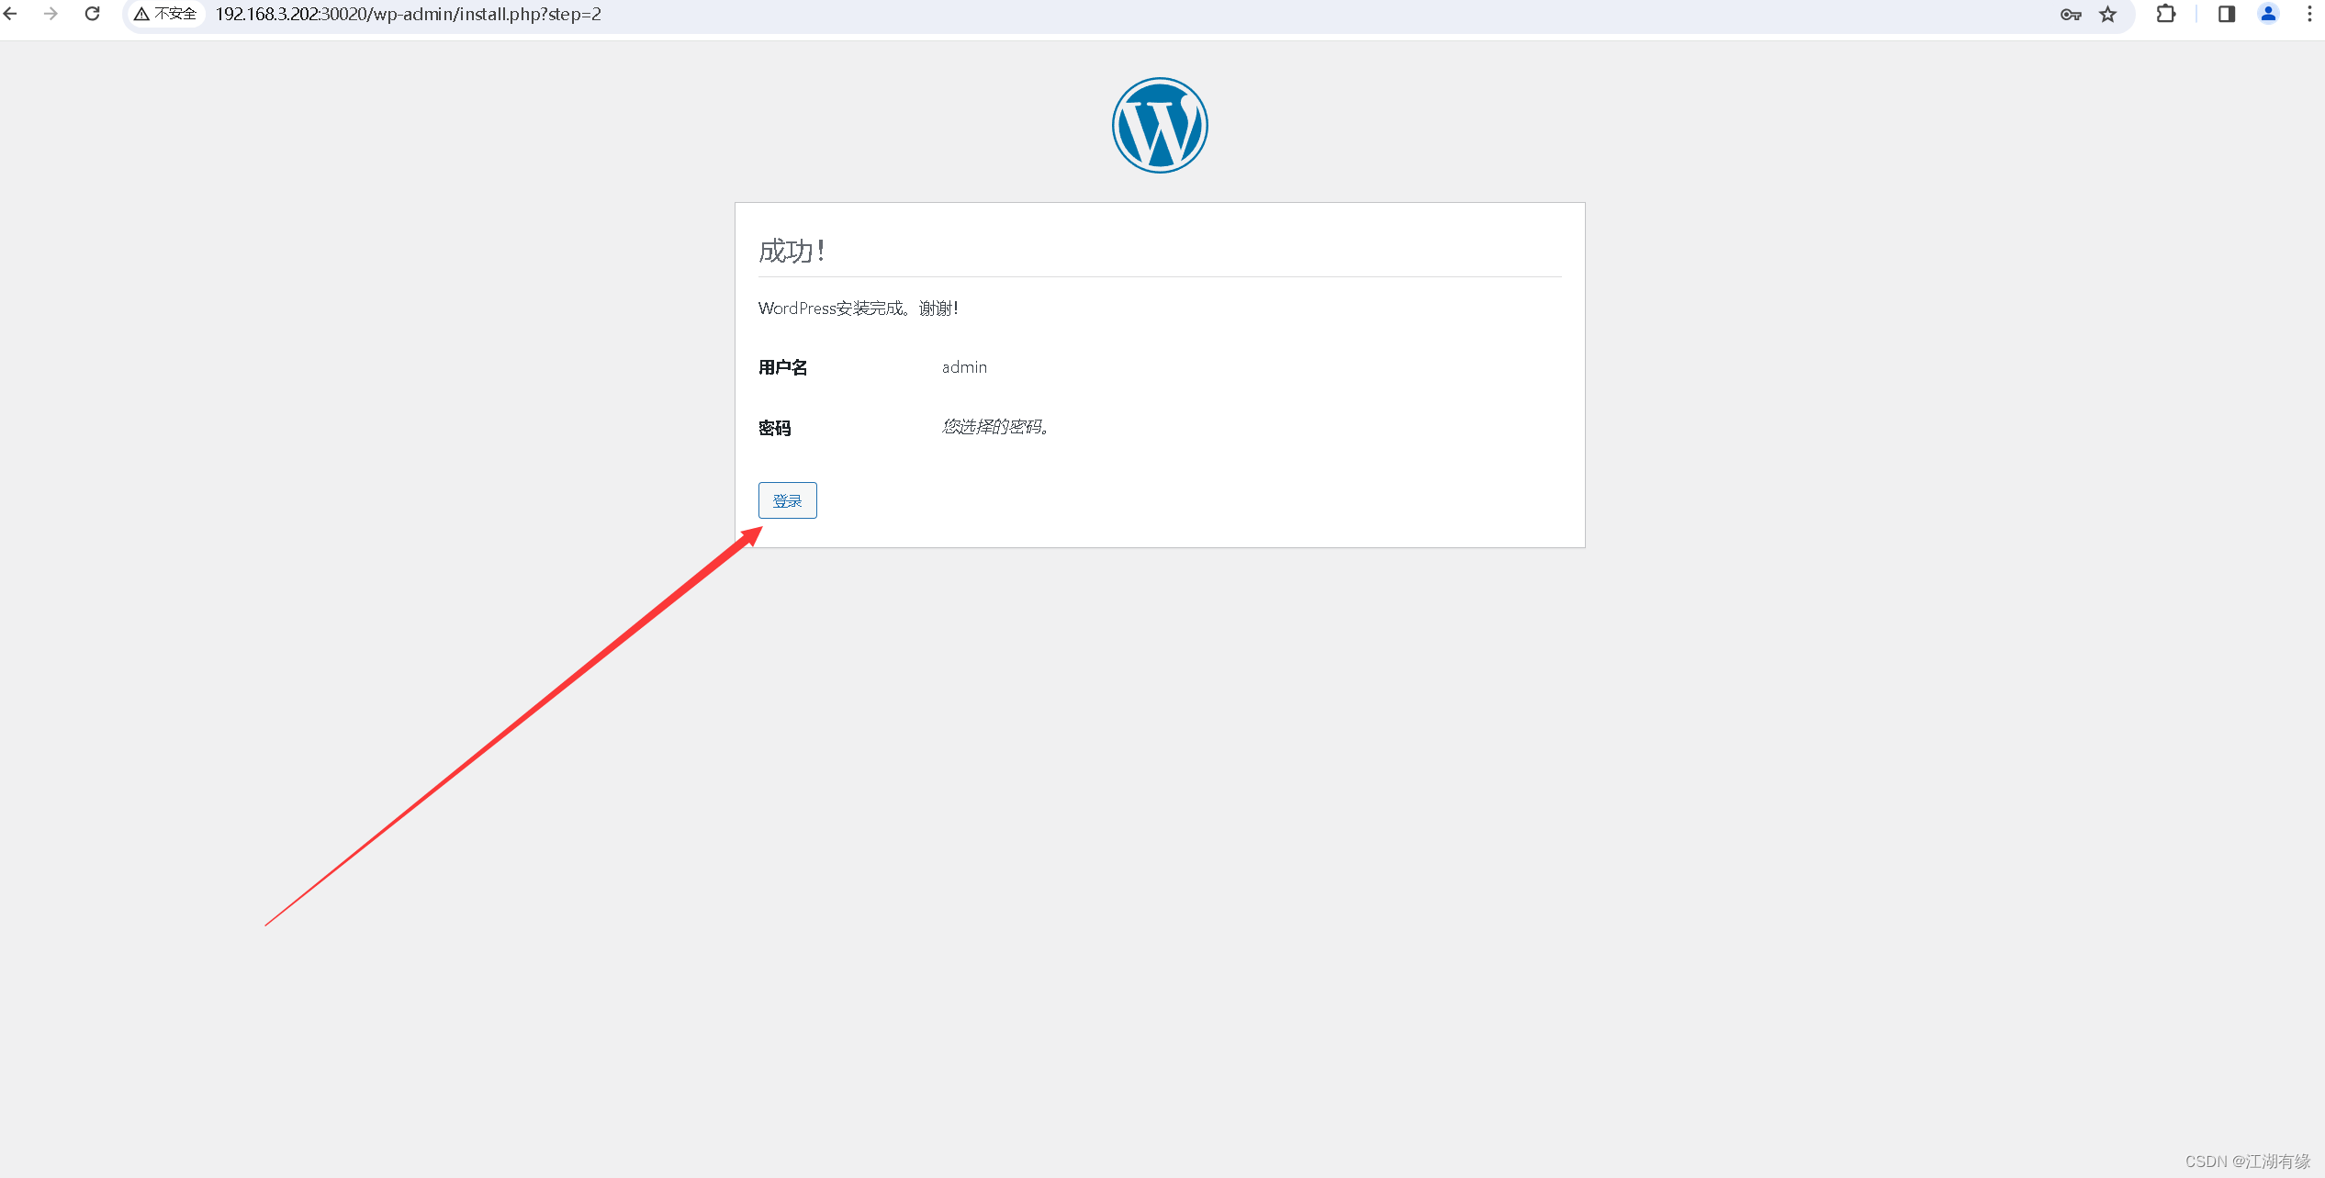The image size is (2325, 1178).
Task: Click the 成功! heading text
Action: [x=792, y=251]
